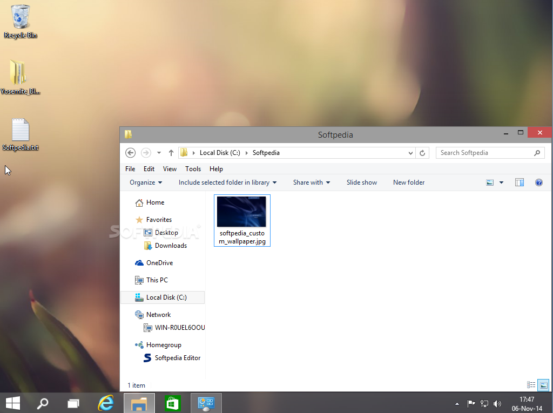Image resolution: width=553 pixels, height=413 pixels.
Task: Open the More view options arrow
Action: click(501, 182)
